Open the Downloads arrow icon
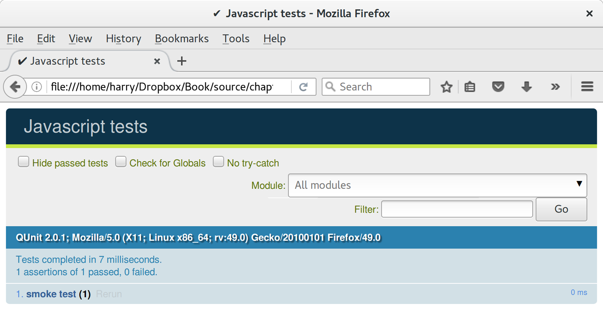The height and width of the screenshot is (332, 603). pos(526,87)
